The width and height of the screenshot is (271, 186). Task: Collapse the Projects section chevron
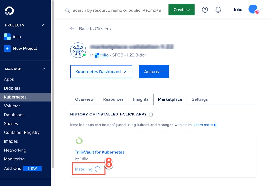pyautogui.click(x=44, y=25)
